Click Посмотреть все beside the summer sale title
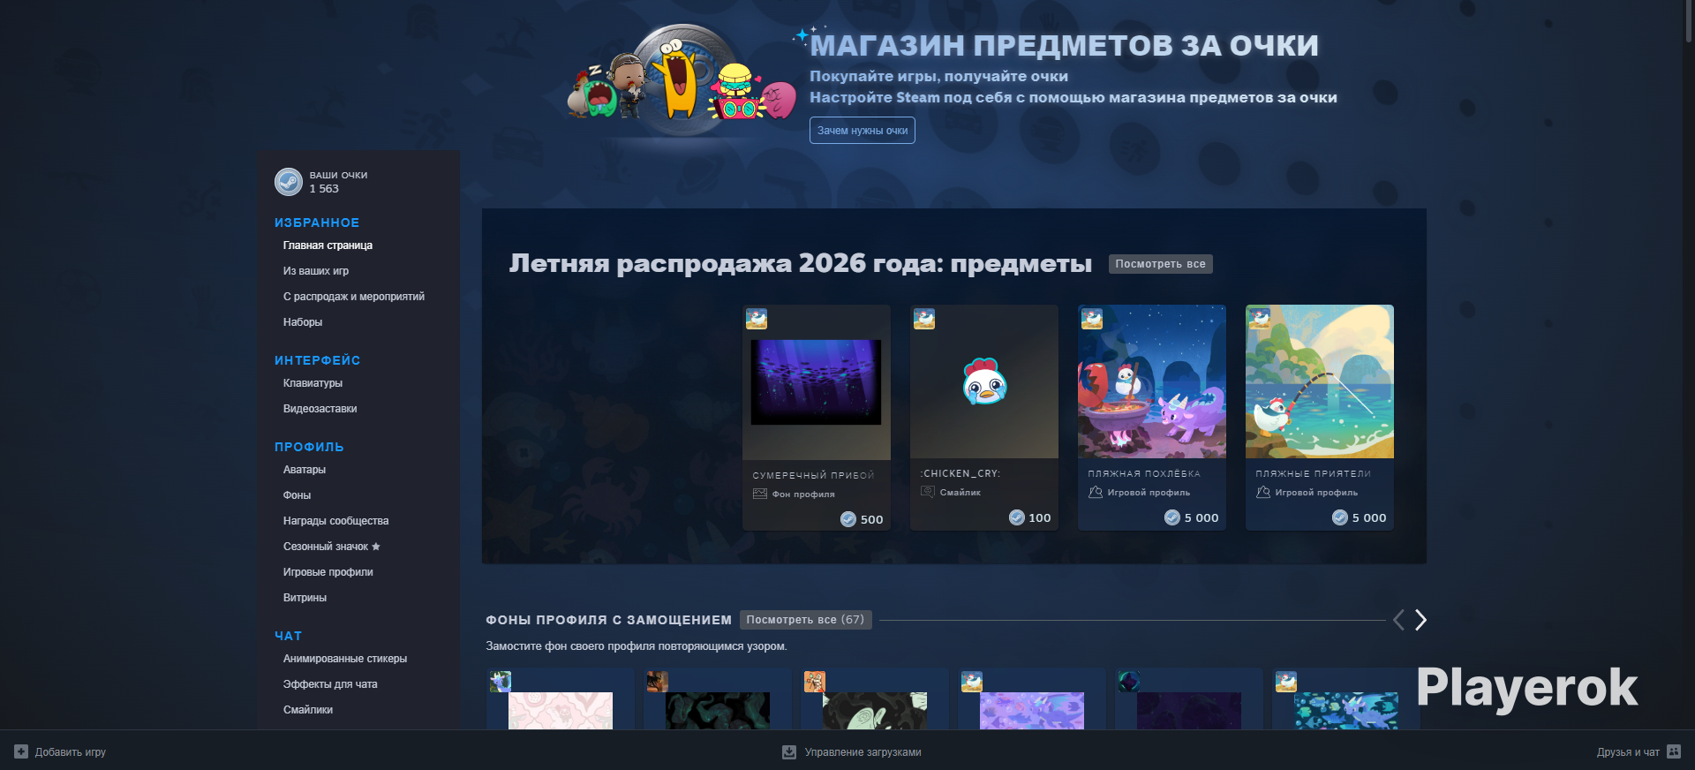The height and width of the screenshot is (770, 1695). (x=1160, y=264)
